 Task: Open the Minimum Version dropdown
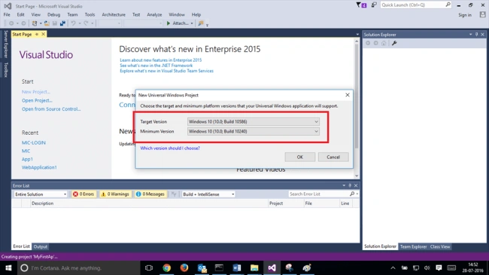pos(254,131)
